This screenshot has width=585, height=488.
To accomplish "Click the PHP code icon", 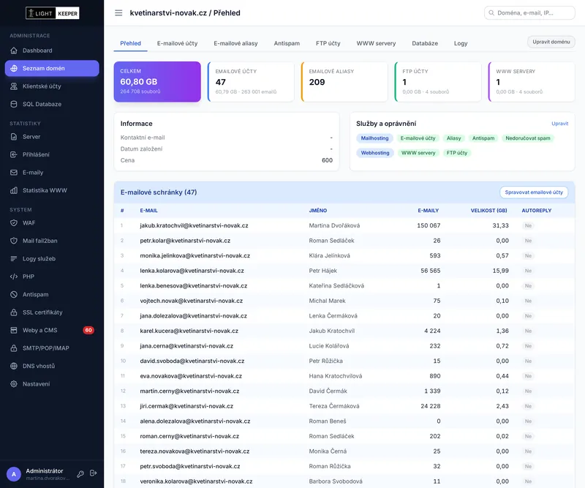I will (x=14, y=277).
